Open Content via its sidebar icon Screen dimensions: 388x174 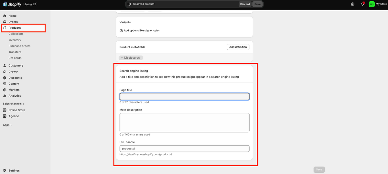(x=5, y=84)
